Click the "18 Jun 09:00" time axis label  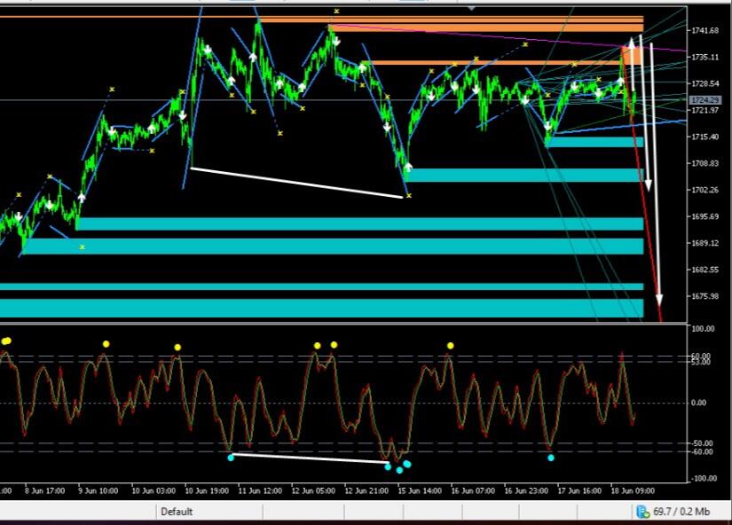click(633, 491)
